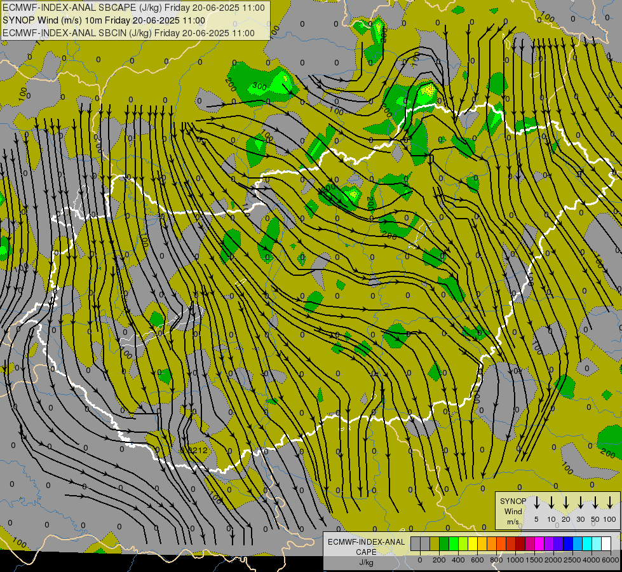Choose the sky blue swatch right of 2500
622x572 pixels.
(578, 543)
